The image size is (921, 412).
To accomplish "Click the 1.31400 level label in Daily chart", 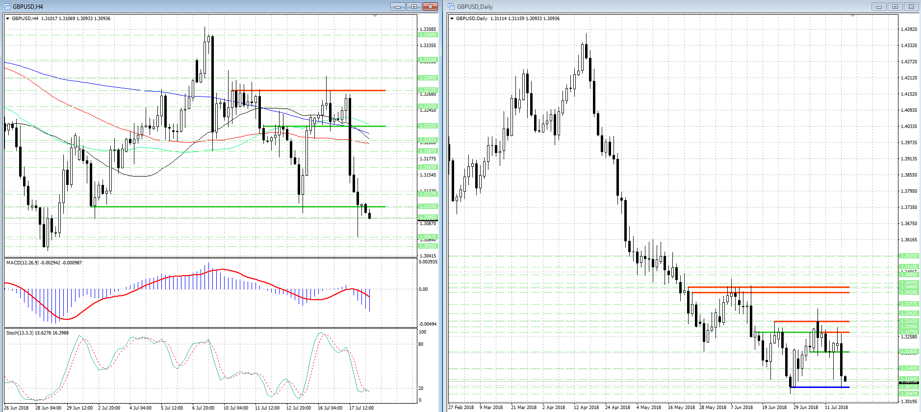I will (909, 368).
